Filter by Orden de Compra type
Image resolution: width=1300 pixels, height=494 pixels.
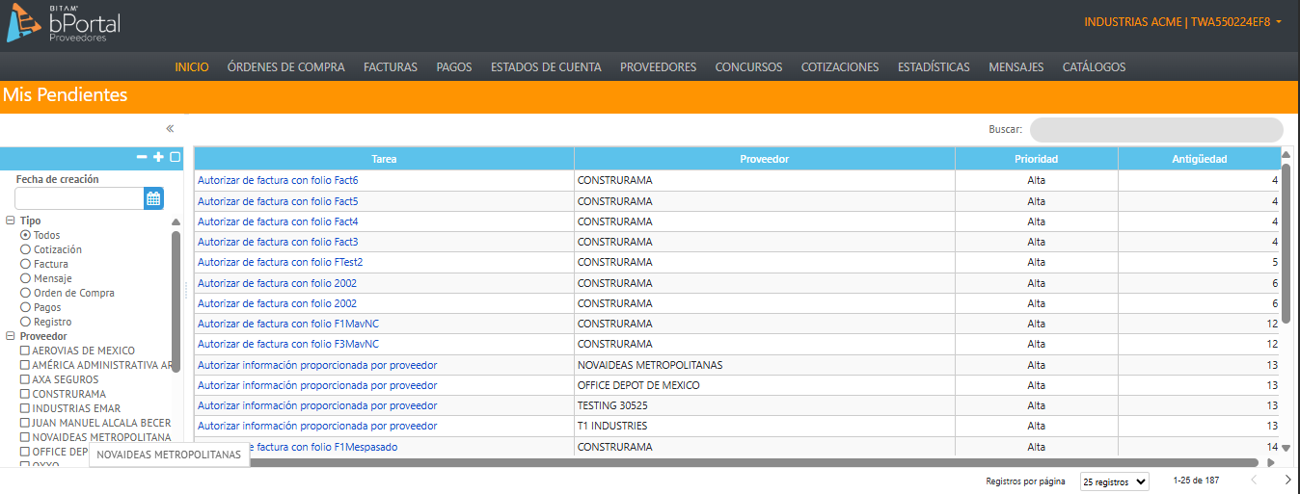[x=26, y=293]
